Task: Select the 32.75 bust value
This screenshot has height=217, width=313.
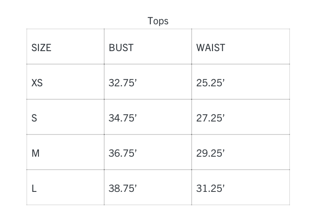Action: pos(123,83)
